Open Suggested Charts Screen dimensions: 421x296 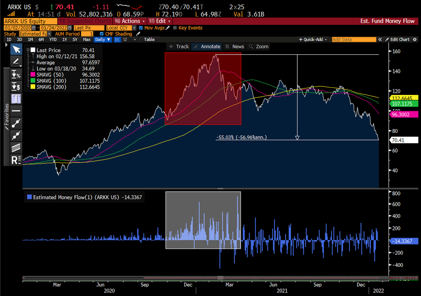(x=85, y=21)
